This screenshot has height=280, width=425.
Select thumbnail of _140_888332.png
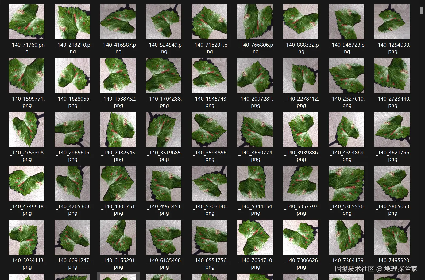tap(301, 22)
